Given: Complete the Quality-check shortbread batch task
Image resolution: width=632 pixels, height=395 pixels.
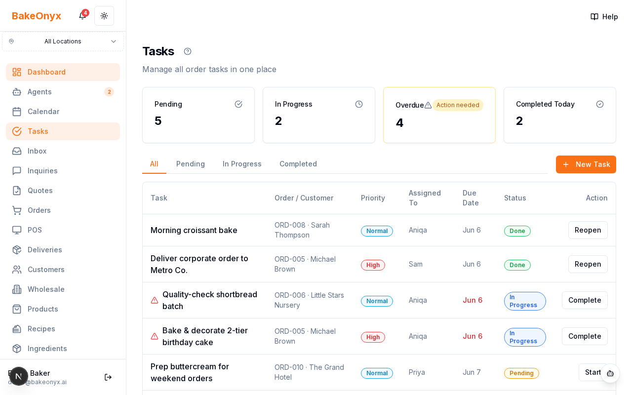Looking at the screenshot, I should (585, 300).
